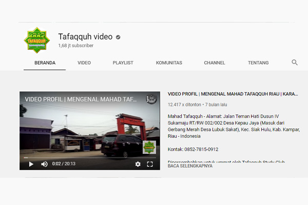Click the video title overlay inside the player
The image size is (308, 205).
coord(81,99)
